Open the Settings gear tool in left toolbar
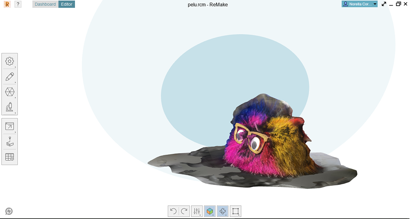 coord(10,61)
